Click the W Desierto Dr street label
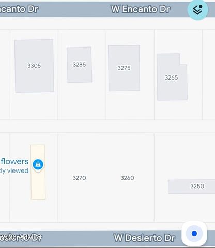Image resolution: width=215 pixels, height=248 pixels. 144,238
